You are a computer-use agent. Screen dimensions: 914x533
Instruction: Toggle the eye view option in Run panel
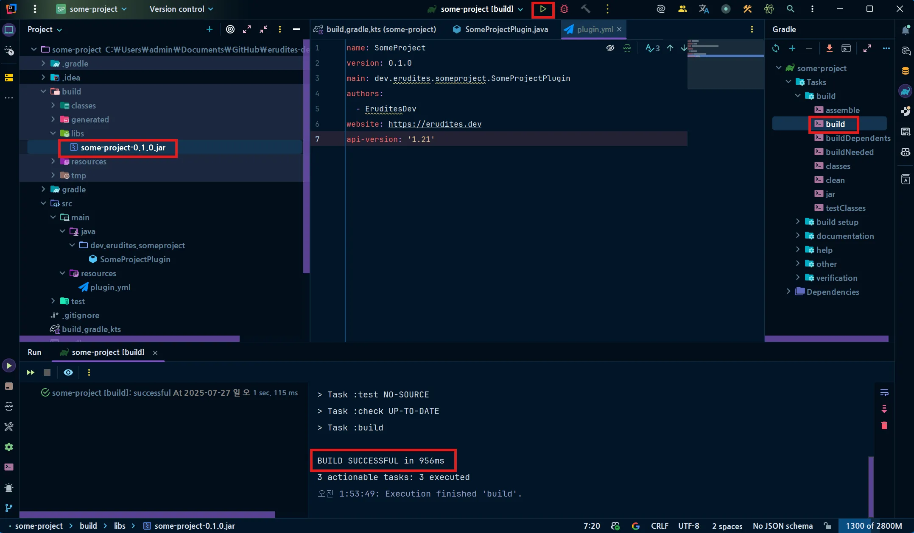[x=68, y=372]
